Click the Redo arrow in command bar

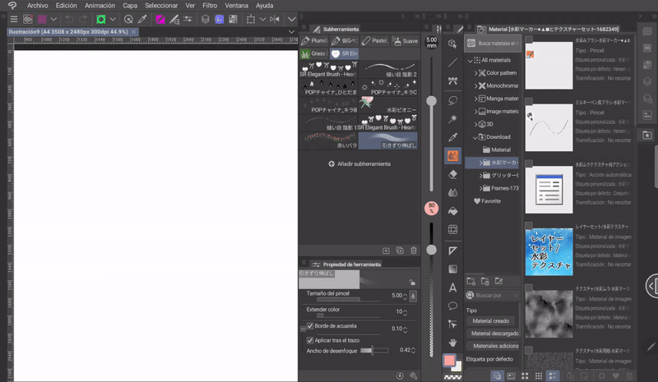[x=83, y=19]
